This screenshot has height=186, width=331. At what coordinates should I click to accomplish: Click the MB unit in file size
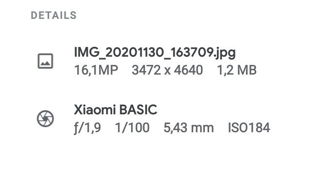(x=247, y=70)
